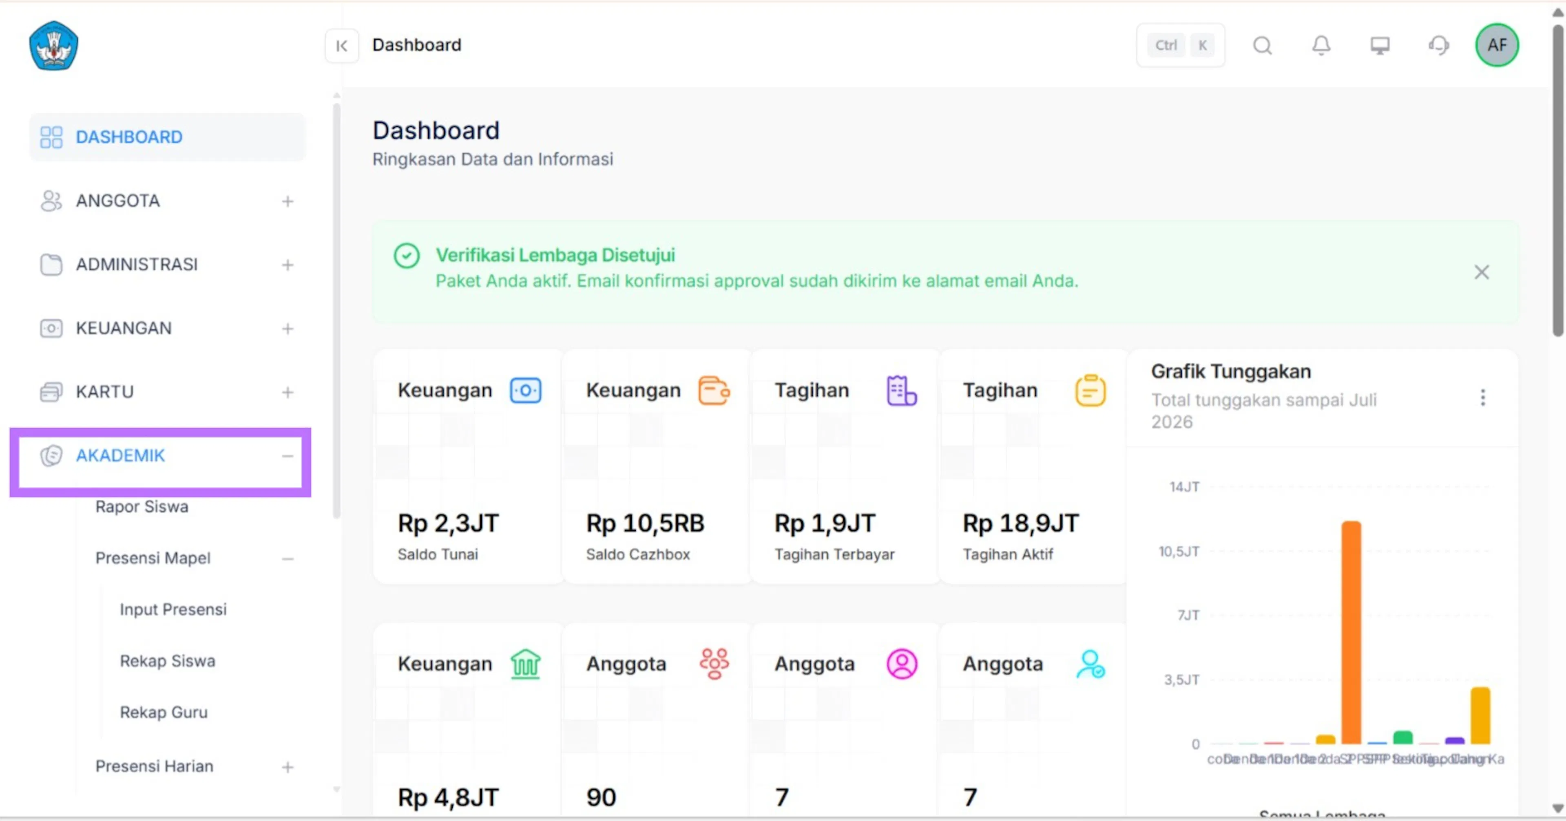Screen dimensions: 1566x821
Task: Open the AF user avatar
Action: (1497, 45)
